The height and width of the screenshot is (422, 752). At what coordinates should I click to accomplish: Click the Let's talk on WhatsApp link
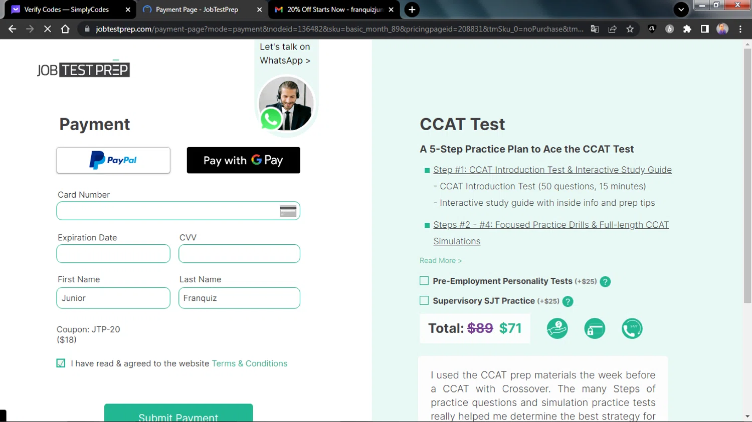pos(285,54)
